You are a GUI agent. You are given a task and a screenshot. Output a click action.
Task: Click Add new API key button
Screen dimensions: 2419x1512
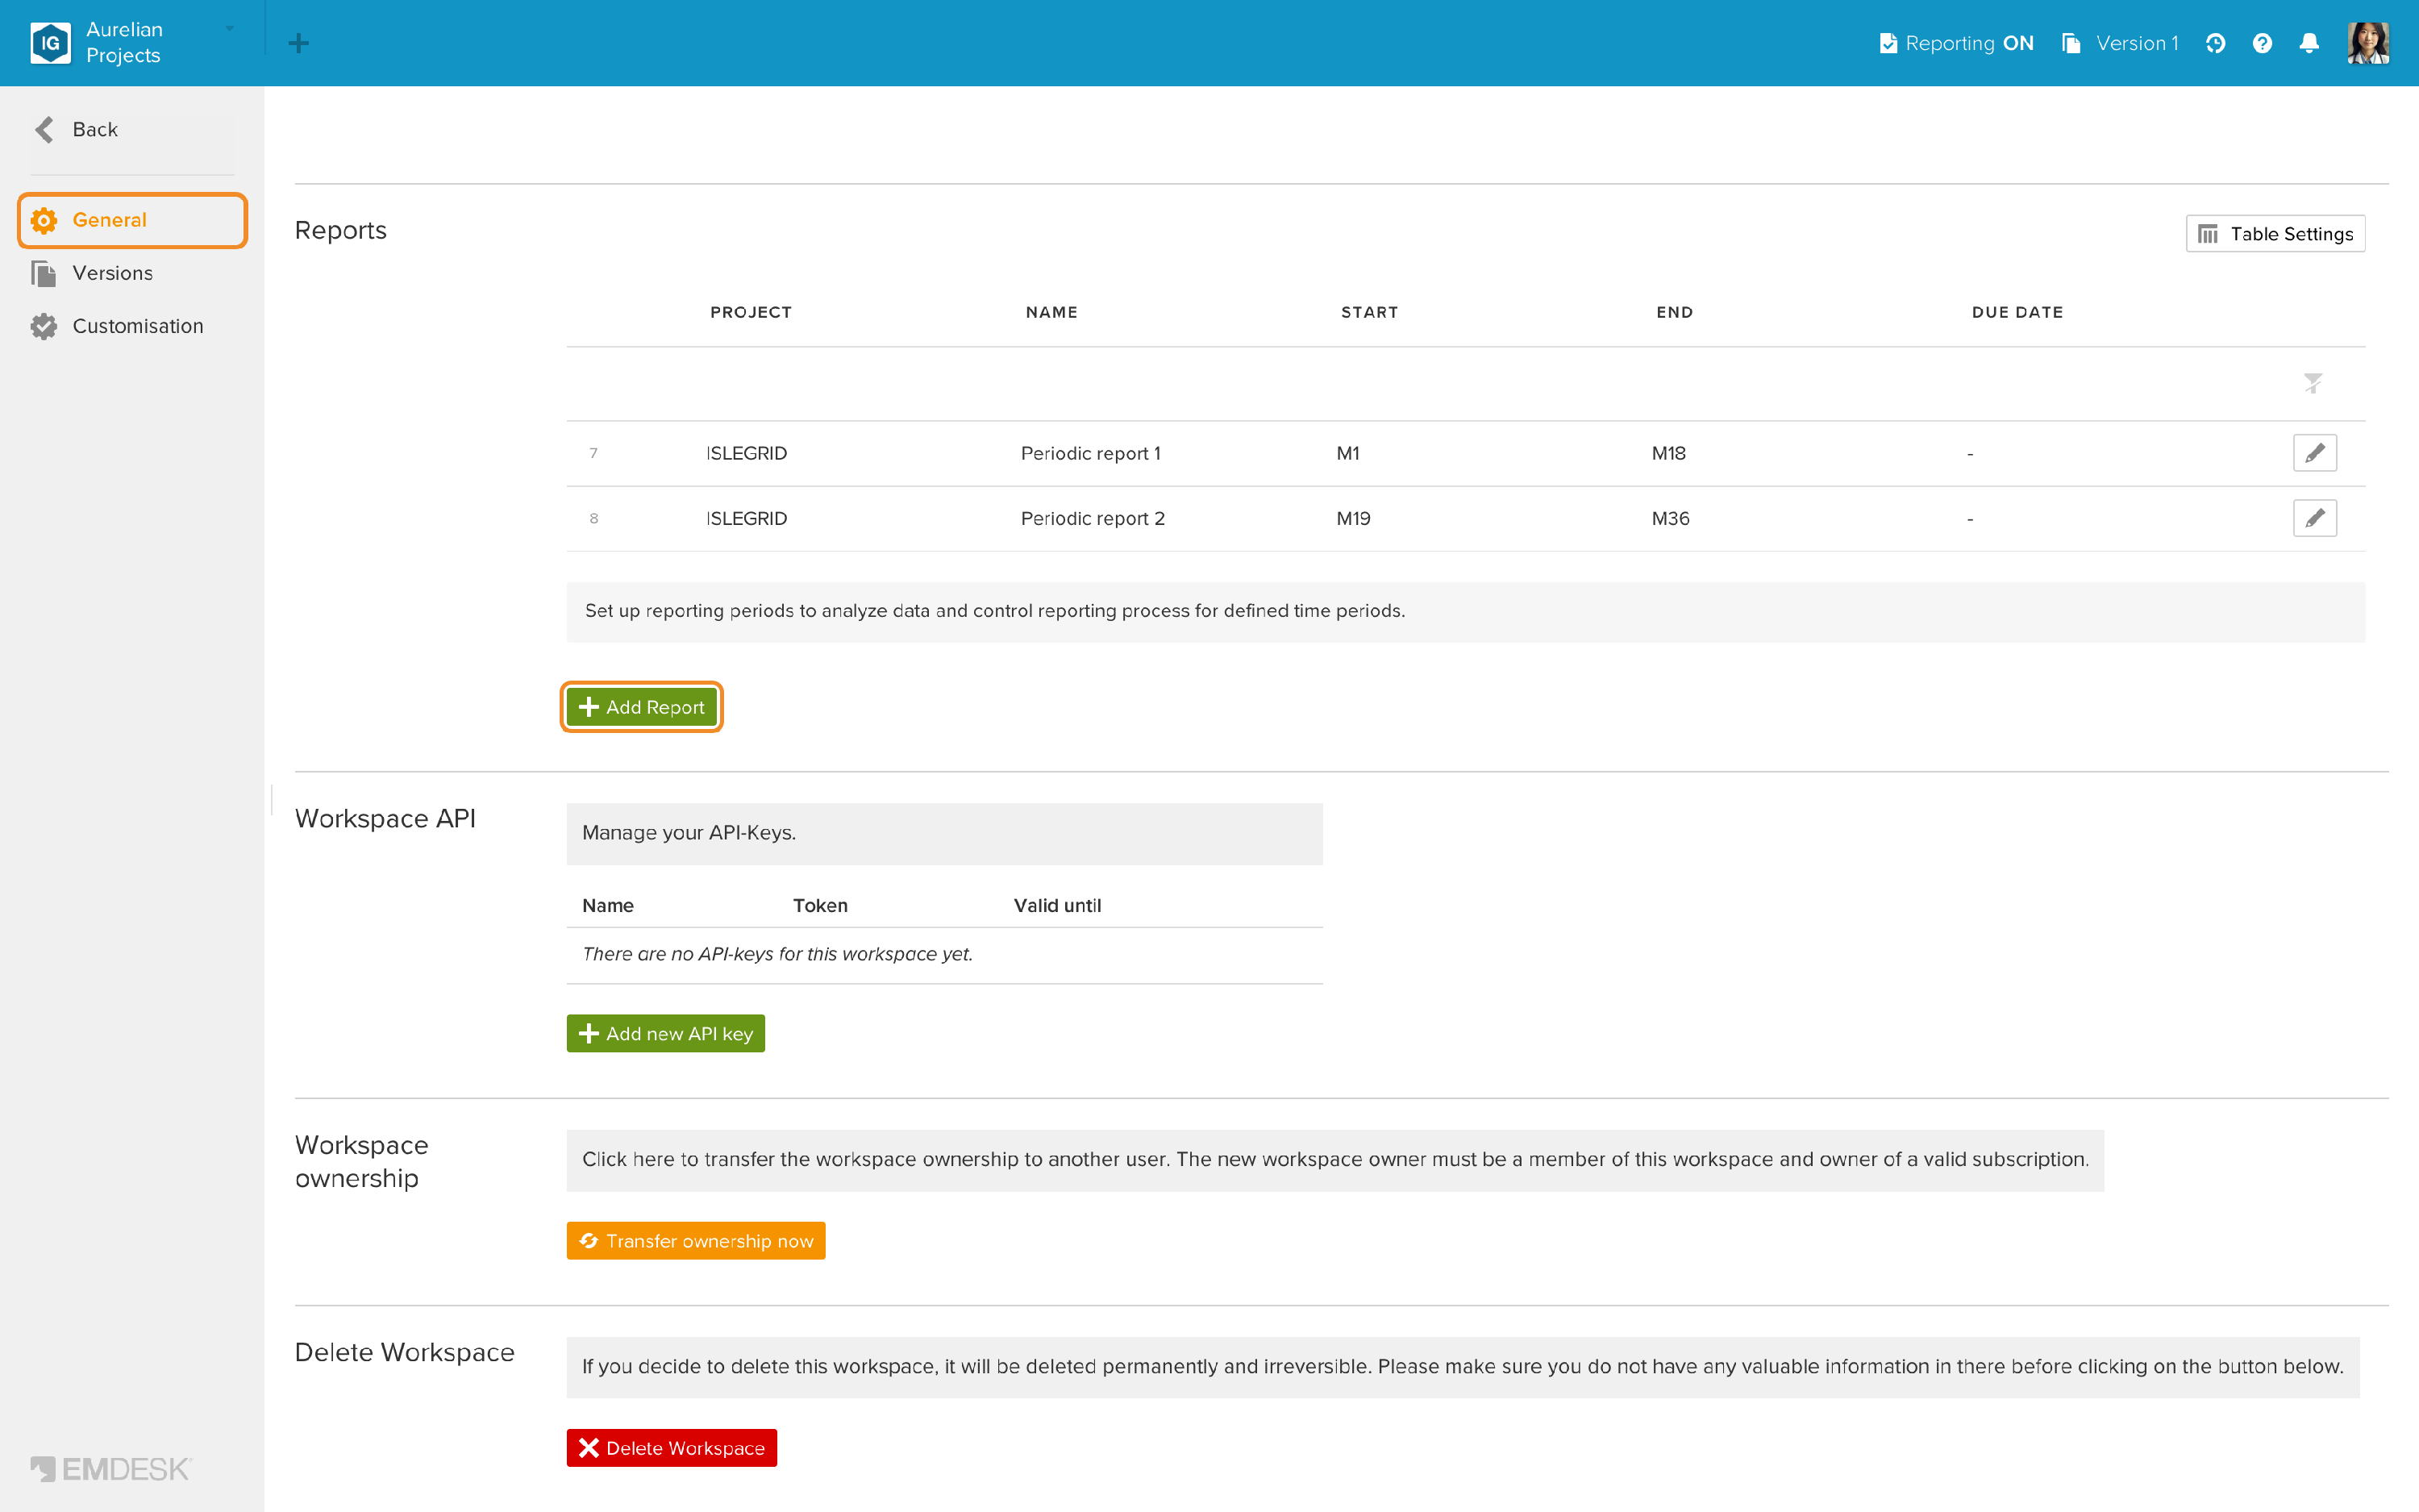(666, 1034)
